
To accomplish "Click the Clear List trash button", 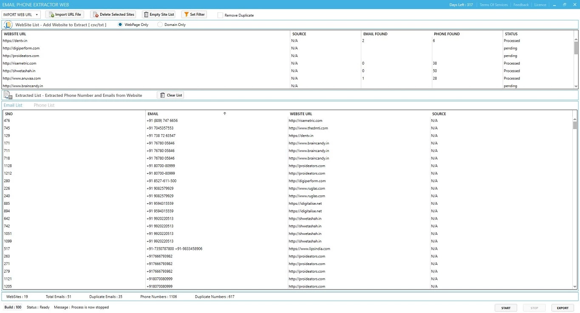I will (x=170, y=95).
